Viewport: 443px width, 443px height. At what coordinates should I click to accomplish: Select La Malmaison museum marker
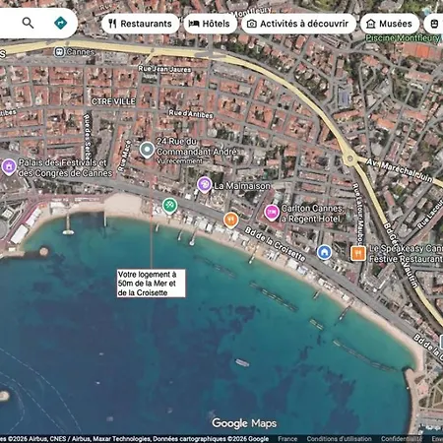tap(204, 185)
